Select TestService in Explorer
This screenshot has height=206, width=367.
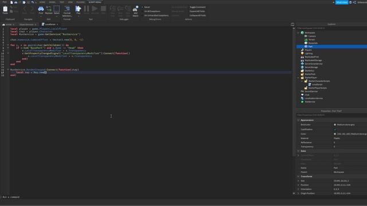coord(310,102)
